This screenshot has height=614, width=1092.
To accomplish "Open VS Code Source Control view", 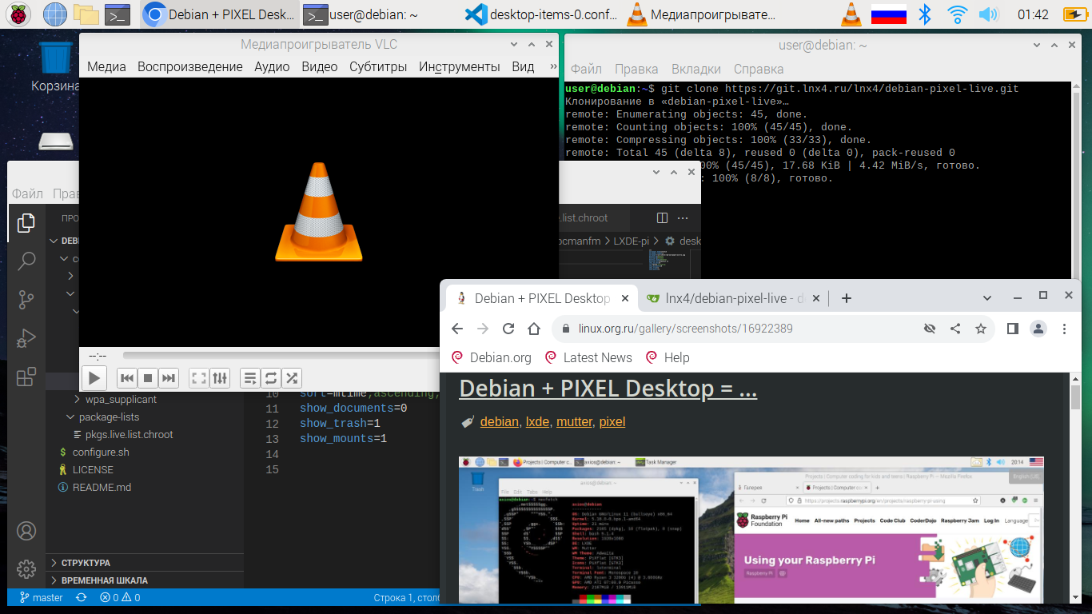I will click(x=26, y=300).
